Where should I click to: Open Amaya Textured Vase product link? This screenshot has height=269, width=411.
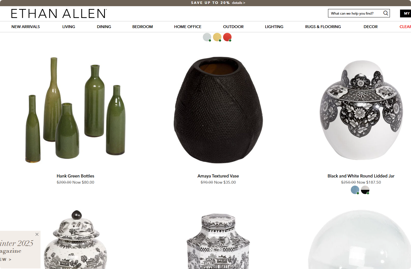coord(218,176)
